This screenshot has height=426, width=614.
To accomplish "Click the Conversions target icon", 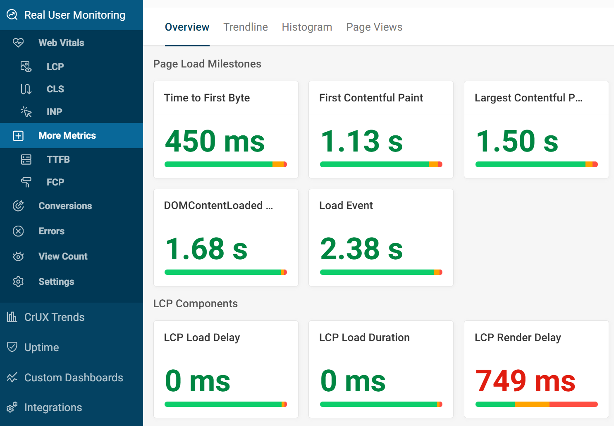I will (18, 206).
